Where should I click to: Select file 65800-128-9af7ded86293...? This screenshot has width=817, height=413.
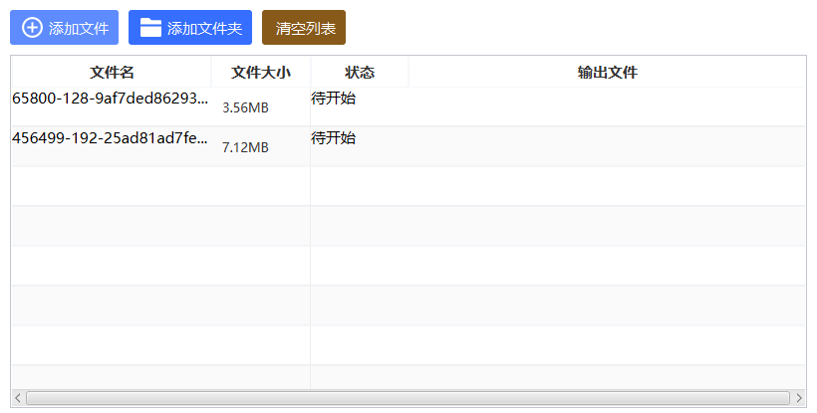110,99
